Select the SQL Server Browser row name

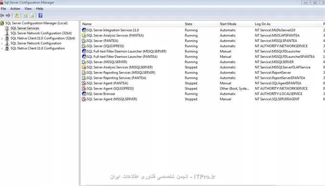click(101, 94)
